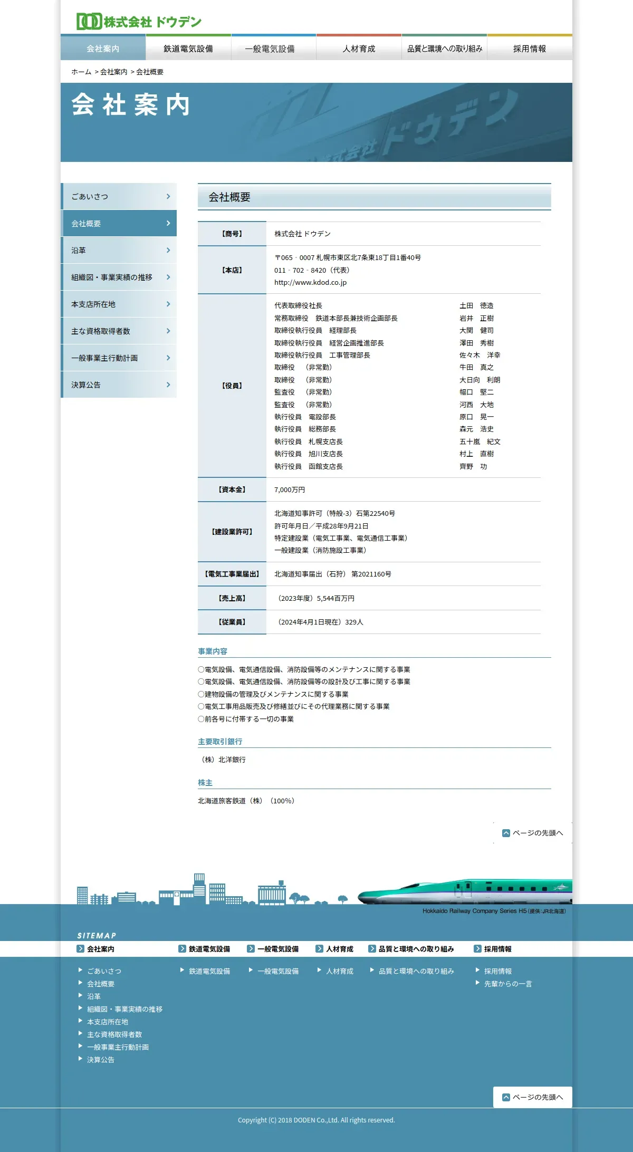Select 決算公告 in the side menu

(x=119, y=385)
